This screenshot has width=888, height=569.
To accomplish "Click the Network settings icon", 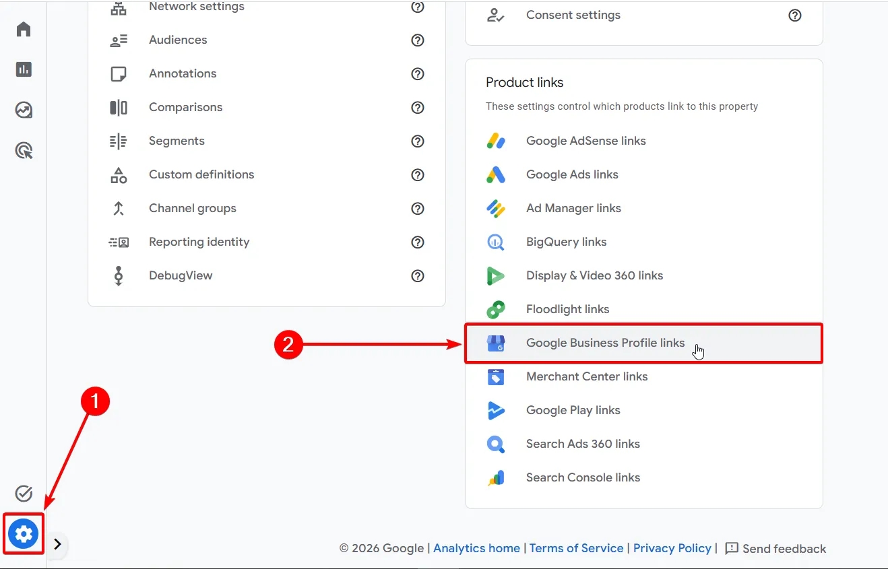I will (119, 7).
